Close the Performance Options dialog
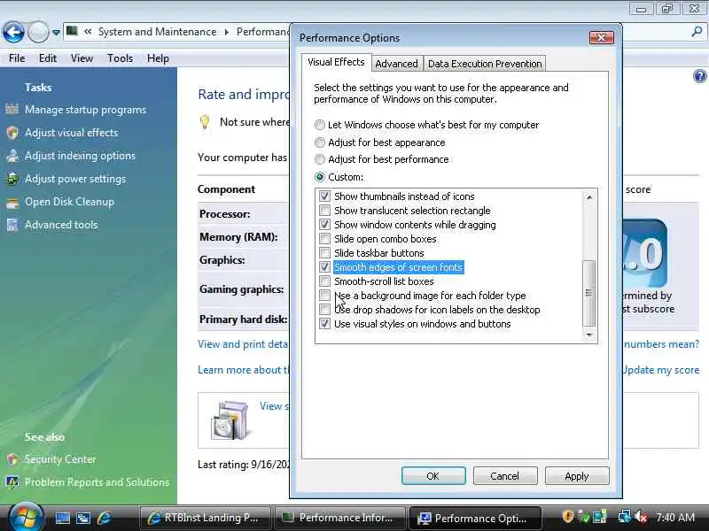709x531 pixels. 602,37
